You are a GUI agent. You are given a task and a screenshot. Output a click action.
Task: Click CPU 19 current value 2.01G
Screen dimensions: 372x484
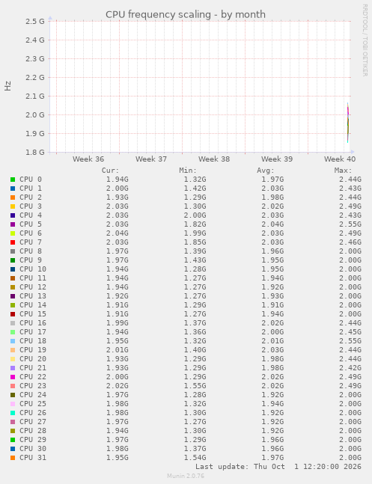pyautogui.click(x=117, y=350)
